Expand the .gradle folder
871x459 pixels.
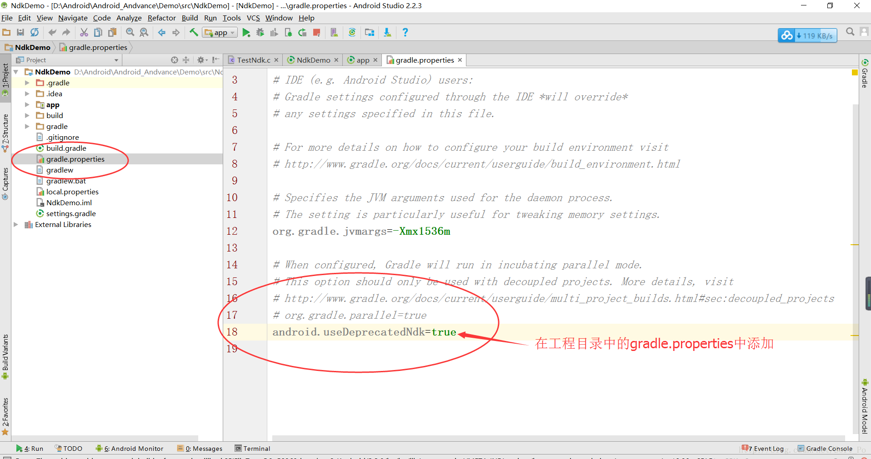pyautogui.click(x=27, y=83)
